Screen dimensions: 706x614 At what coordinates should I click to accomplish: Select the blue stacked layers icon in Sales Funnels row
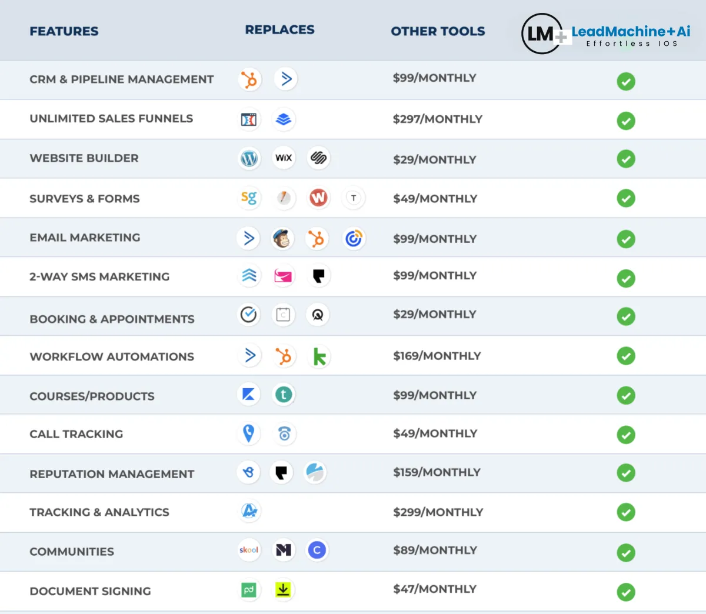[x=284, y=119]
